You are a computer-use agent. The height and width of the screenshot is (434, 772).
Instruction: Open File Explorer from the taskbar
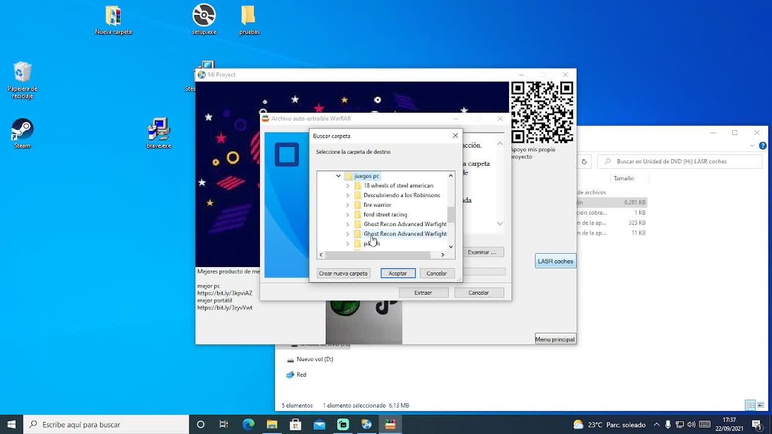[x=271, y=424]
